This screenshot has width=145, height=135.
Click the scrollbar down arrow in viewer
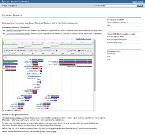coord(95,110)
